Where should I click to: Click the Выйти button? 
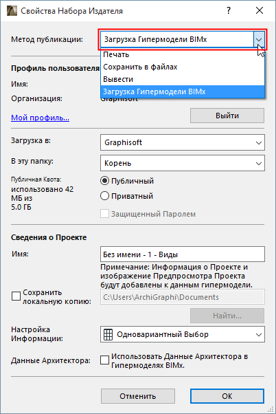(x=227, y=116)
